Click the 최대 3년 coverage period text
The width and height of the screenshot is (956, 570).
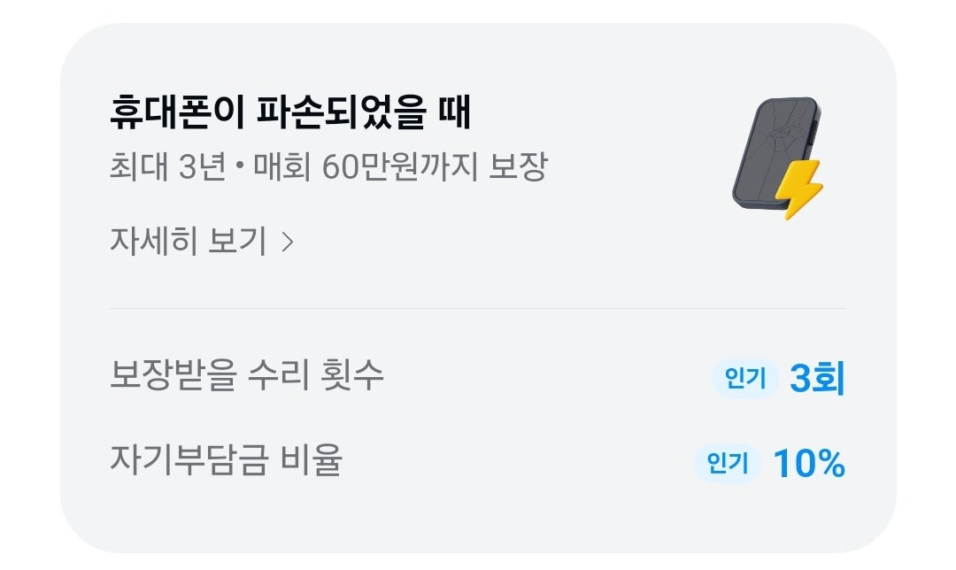[167, 166]
